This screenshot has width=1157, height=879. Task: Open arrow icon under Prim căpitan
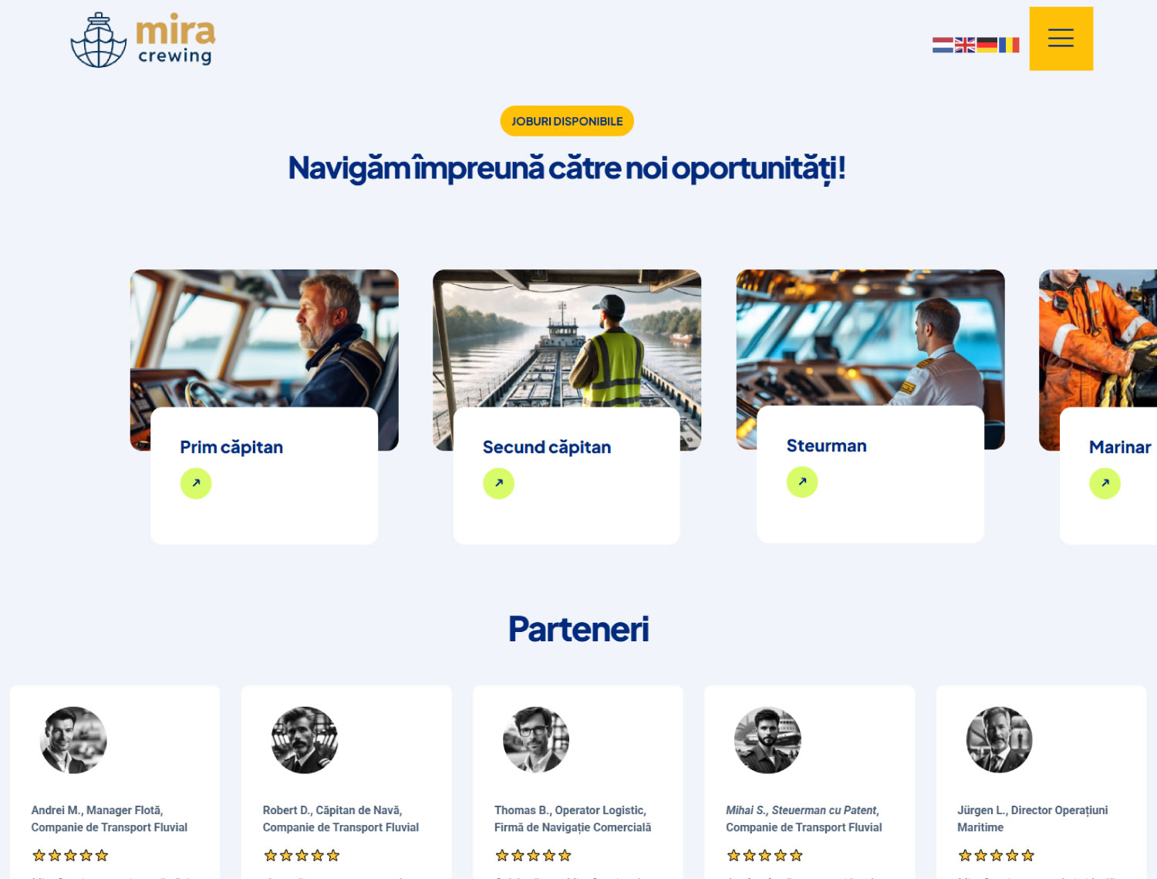tap(196, 484)
